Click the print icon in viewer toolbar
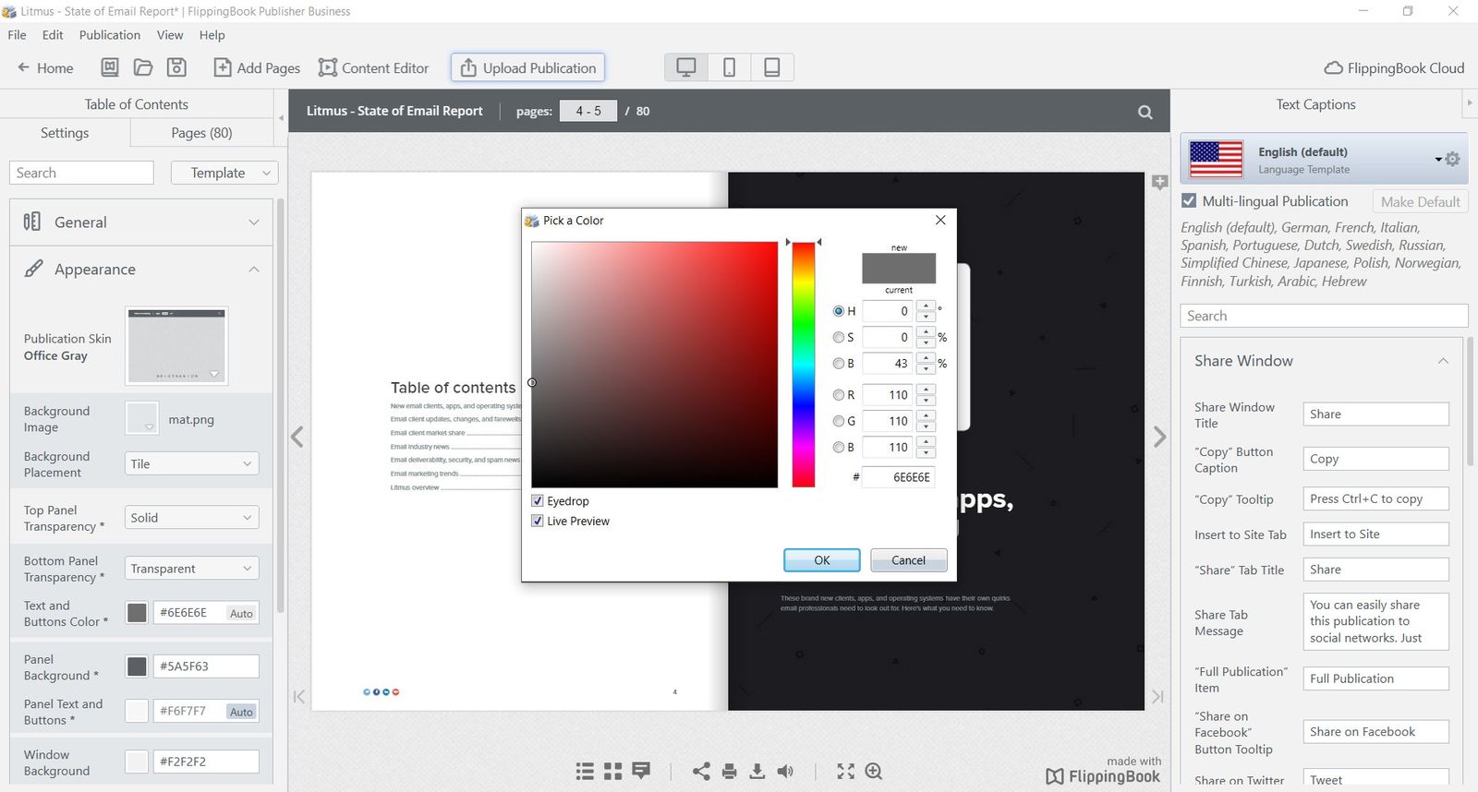This screenshot has height=792, width=1478. pos(729,771)
